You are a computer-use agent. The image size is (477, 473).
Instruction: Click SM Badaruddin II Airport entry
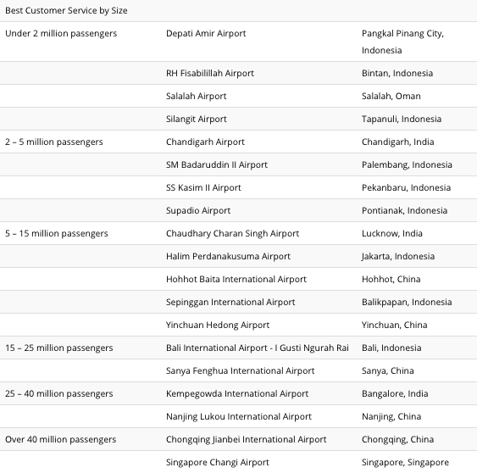click(217, 164)
